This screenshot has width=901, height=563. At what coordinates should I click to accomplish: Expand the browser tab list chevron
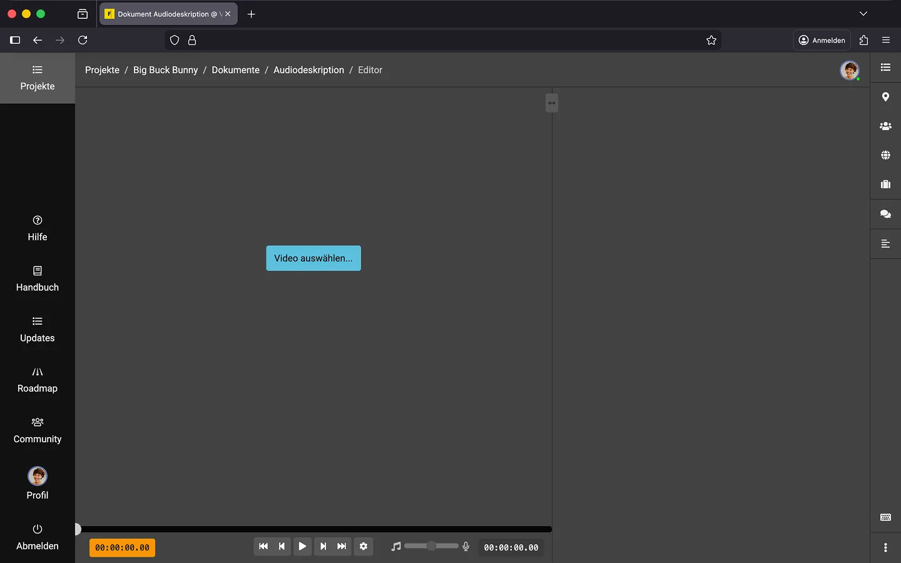(x=863, y=14)
